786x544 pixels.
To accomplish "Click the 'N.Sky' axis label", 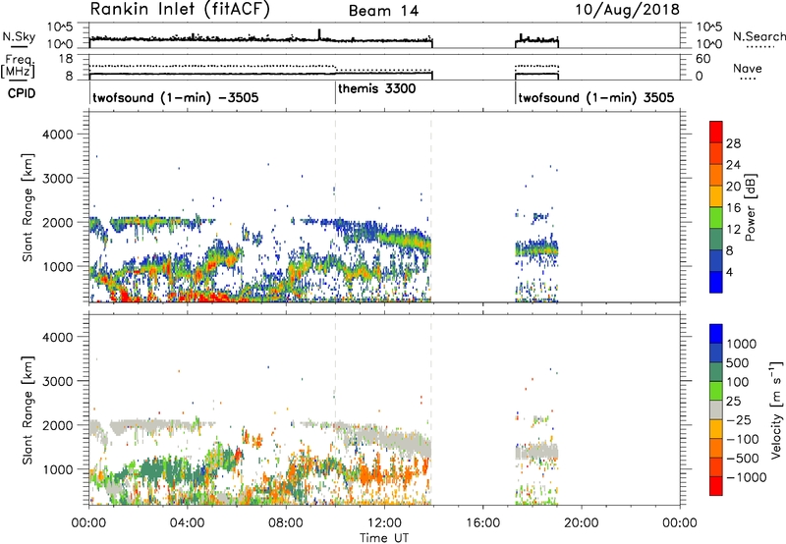I will (x=19, y=37).
